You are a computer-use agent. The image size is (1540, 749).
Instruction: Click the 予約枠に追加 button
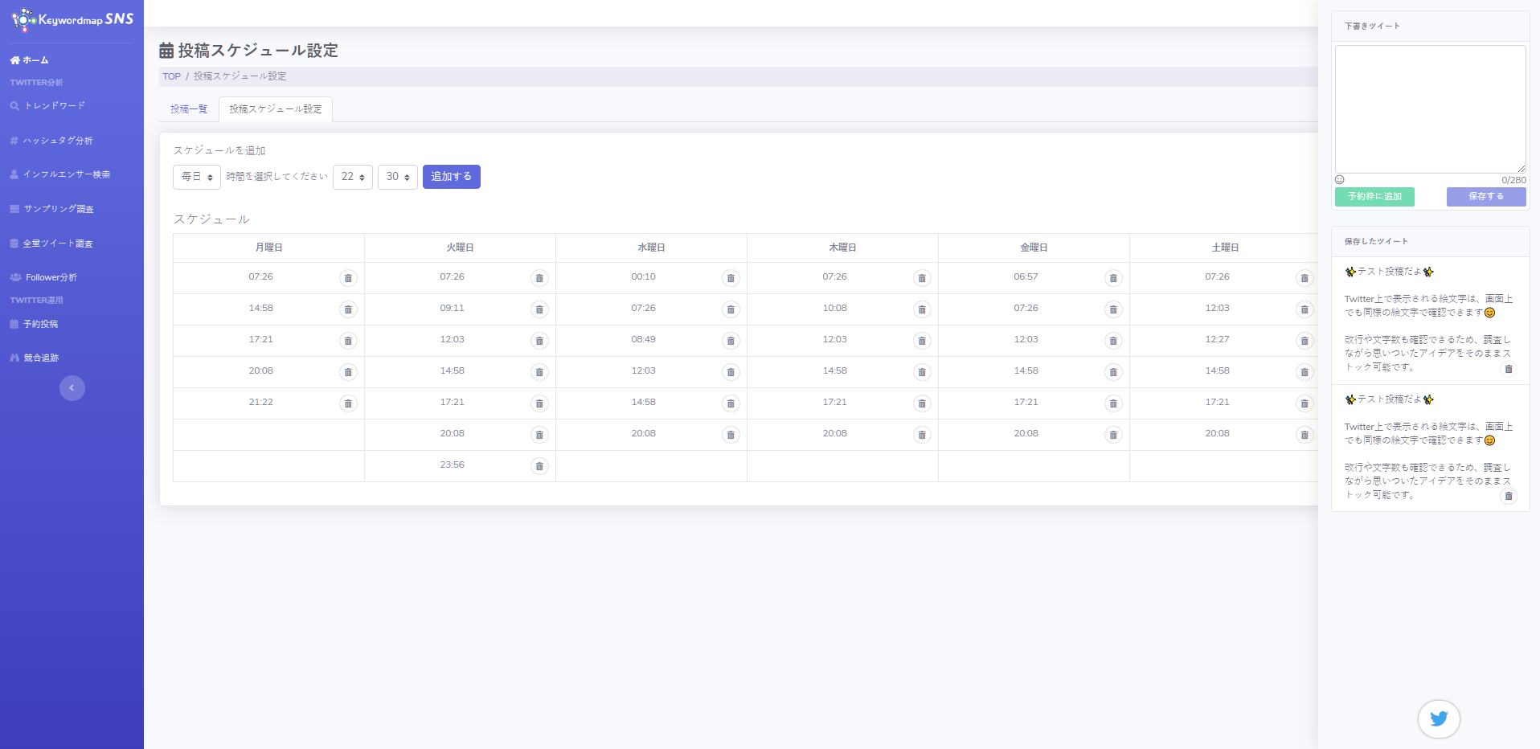point(1374,197)
